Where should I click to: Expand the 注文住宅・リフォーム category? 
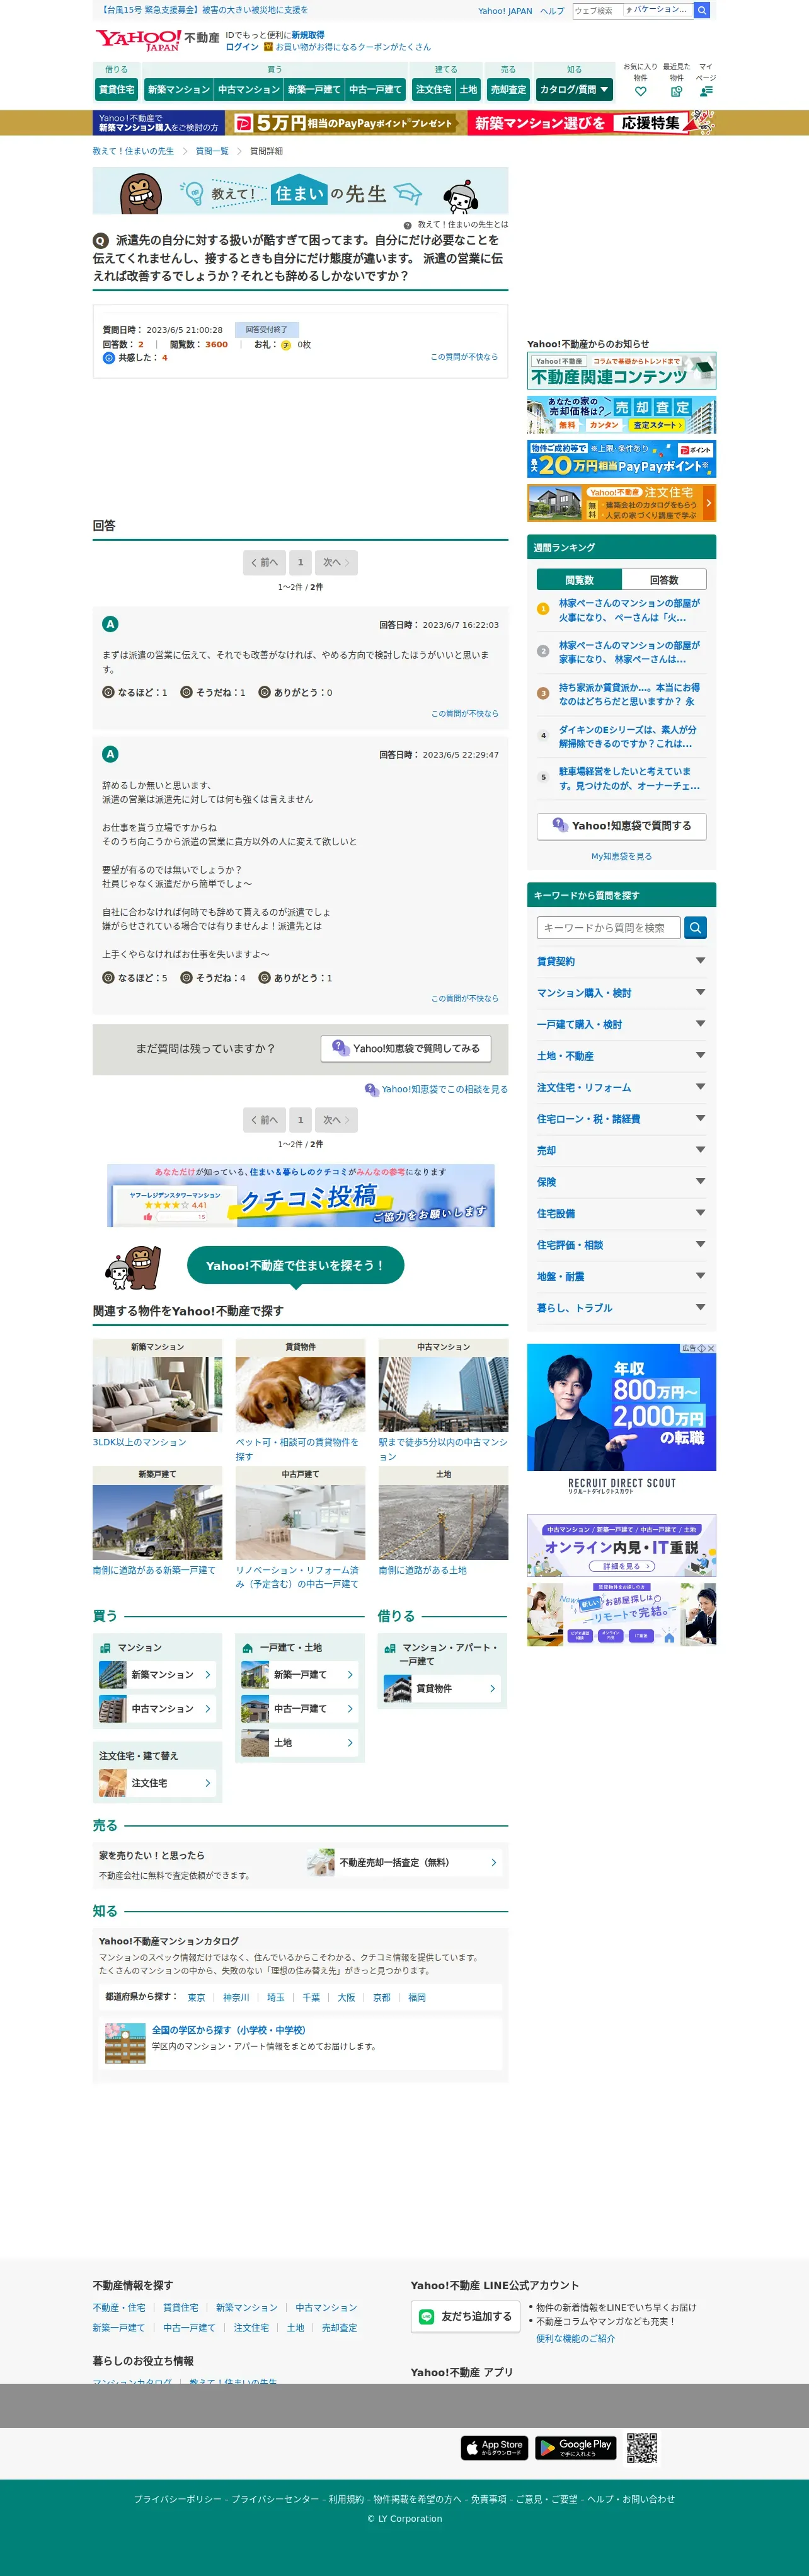pos(621,1087)
